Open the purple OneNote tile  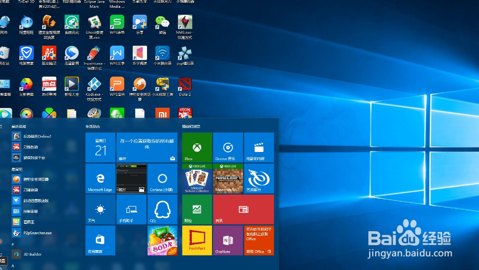[x=228, y=240]
